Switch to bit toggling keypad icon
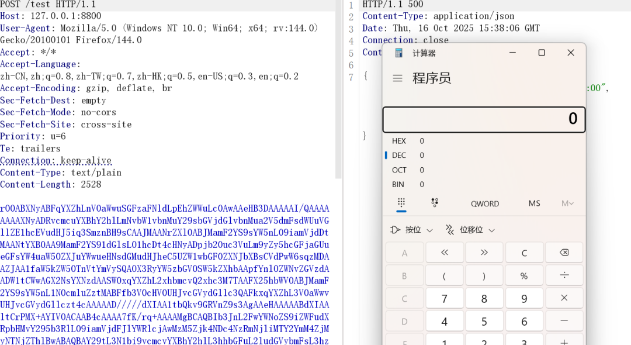 pos(435,202)
